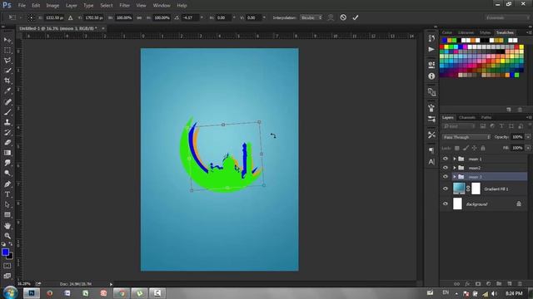This screenshot has width=533, height=299.
Task: Hide the moon2 group
Action: click(x=446, y=168)
